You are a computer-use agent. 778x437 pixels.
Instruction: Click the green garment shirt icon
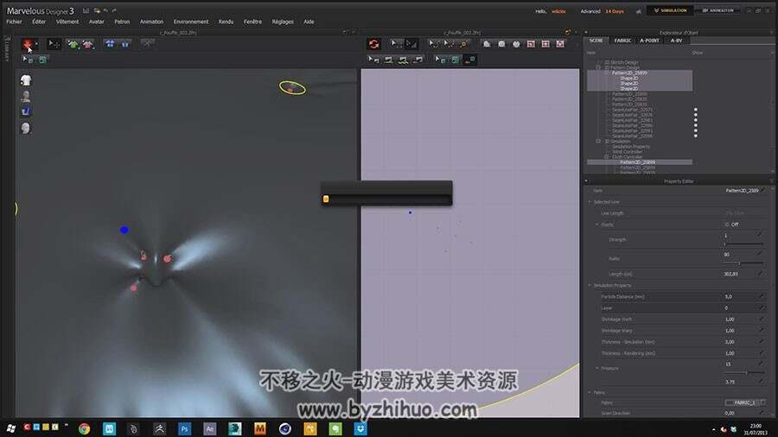point(73,44)
